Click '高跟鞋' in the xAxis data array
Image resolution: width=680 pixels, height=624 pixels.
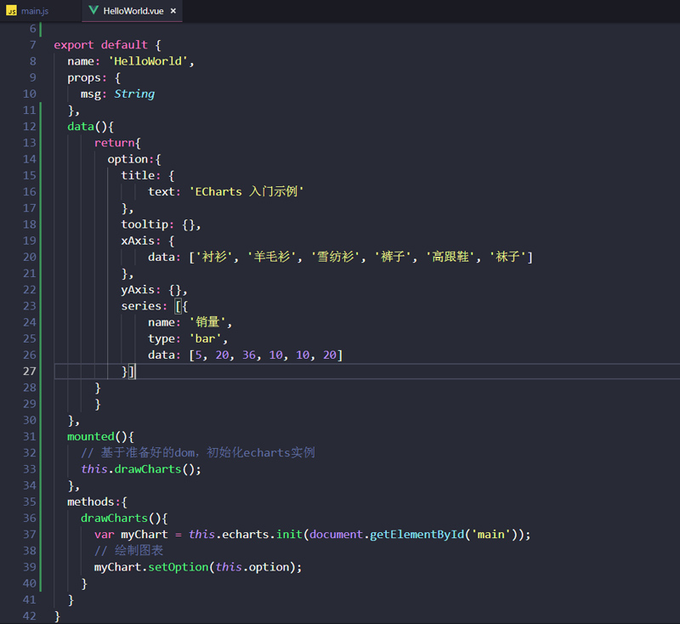pos(450,257)
